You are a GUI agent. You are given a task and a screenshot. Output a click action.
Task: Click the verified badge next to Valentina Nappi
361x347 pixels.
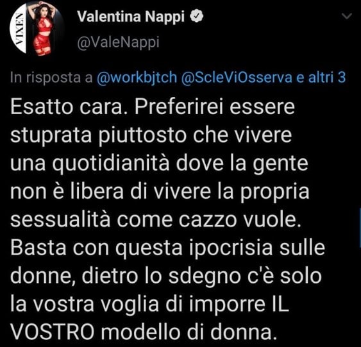[196, 17]
